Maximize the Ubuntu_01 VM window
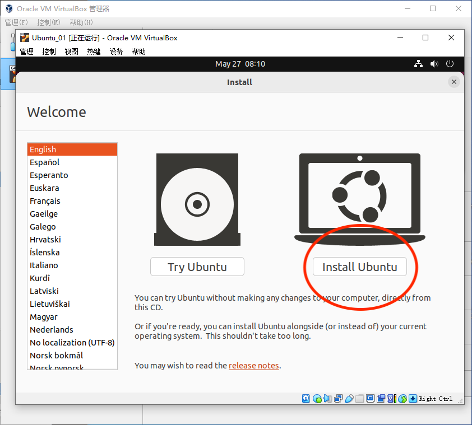 tap(425, 38)
